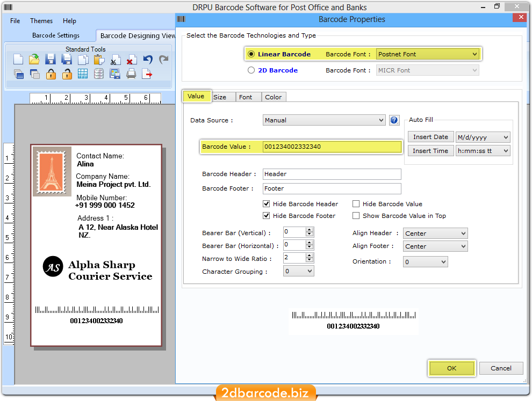The height and width of the screenshot is (401, 532).
Task: Open an existing barcode design
Action: pyautogui.click(x=34, y=60)
